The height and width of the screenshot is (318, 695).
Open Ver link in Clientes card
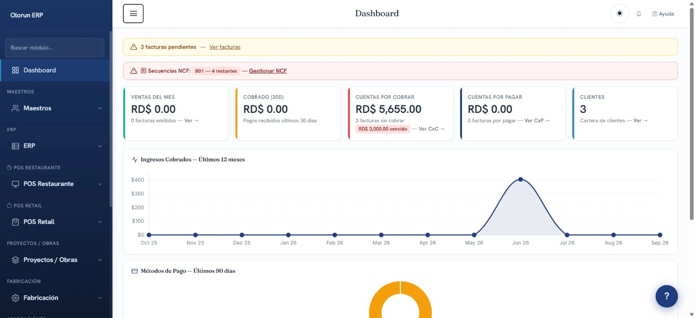click(640, 121)
